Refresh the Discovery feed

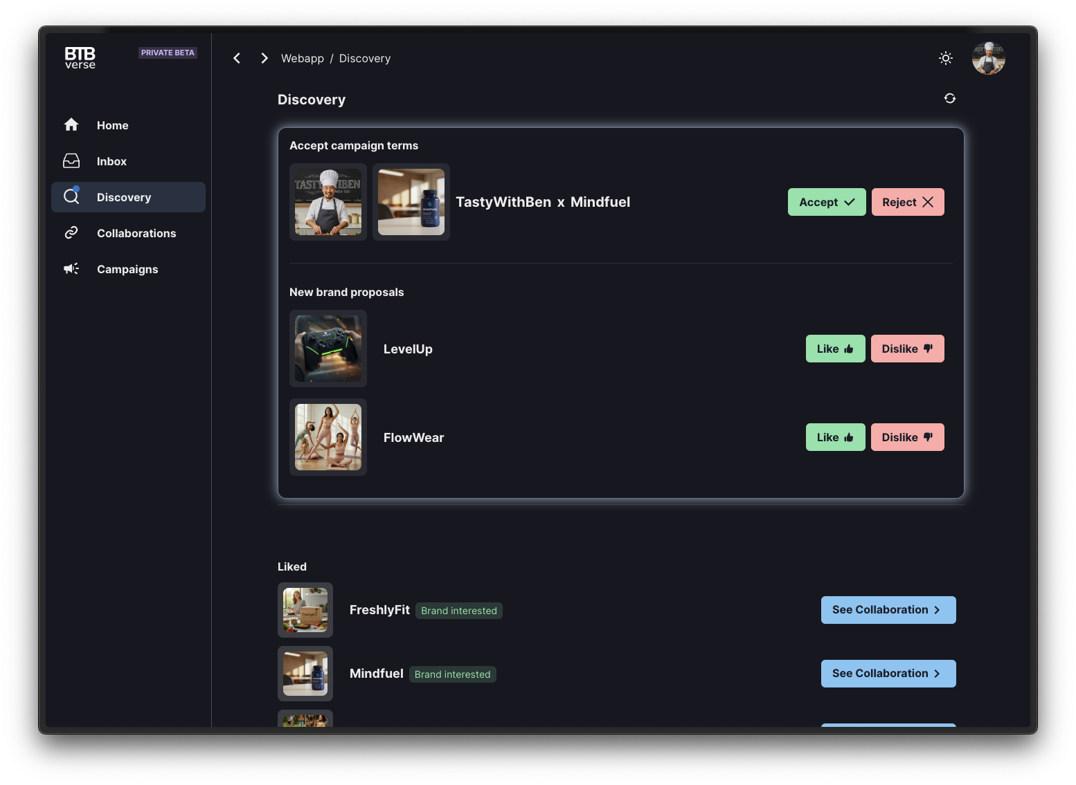point(949,98)
